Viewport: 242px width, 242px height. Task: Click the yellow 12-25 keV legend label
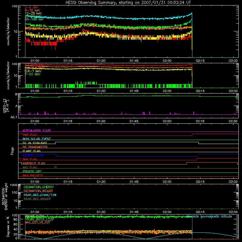[x=33, y=13]
